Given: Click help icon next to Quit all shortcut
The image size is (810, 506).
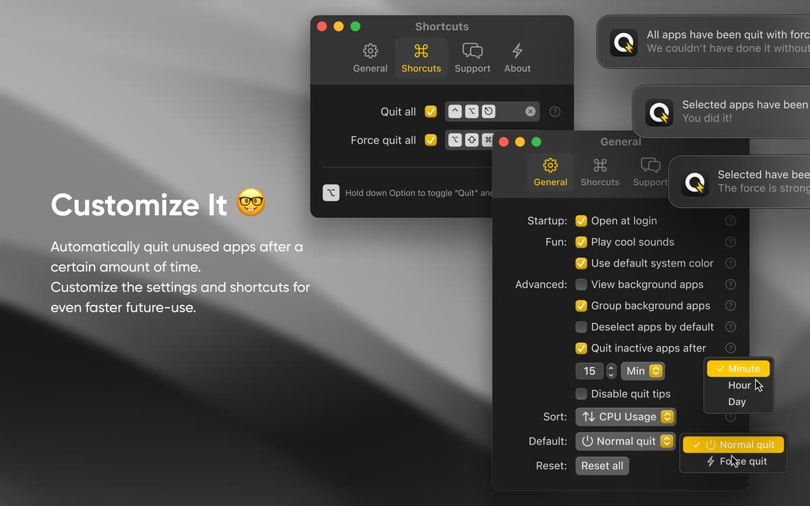Looking at the screenshot, I should coord(555,111).
